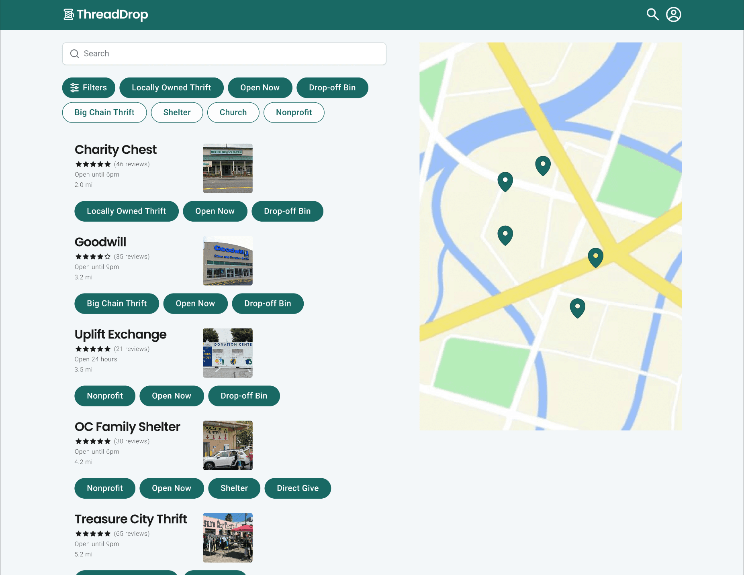Click the ThreadDrop logo in the header
Image resolution: width=744 pixels, height=575 pixels.
tap(106, 14)
